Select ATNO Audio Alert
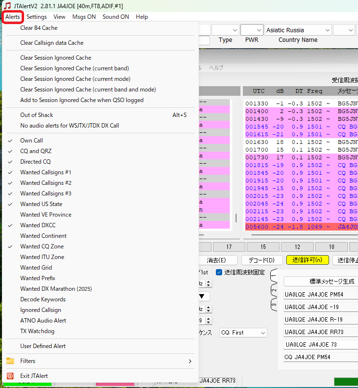Screen dimensions: 358x388 pos(100,321)
